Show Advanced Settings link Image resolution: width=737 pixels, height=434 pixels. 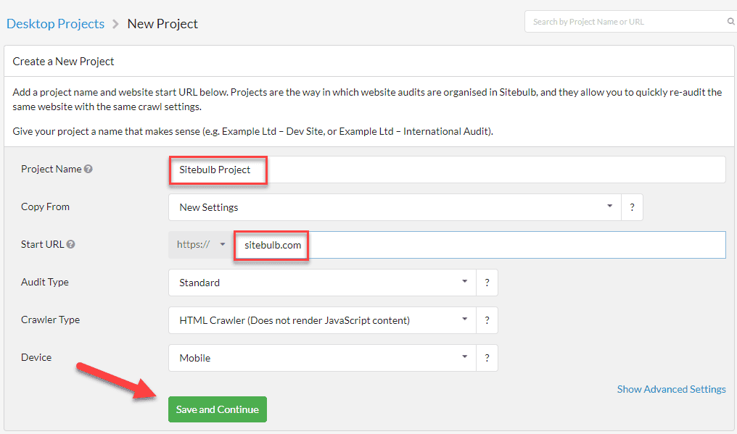tap(671, 389)
